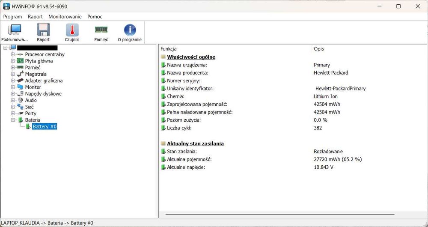Open the Program menu
The height and width of the screenshot is (227, 428).
(12, 17)
